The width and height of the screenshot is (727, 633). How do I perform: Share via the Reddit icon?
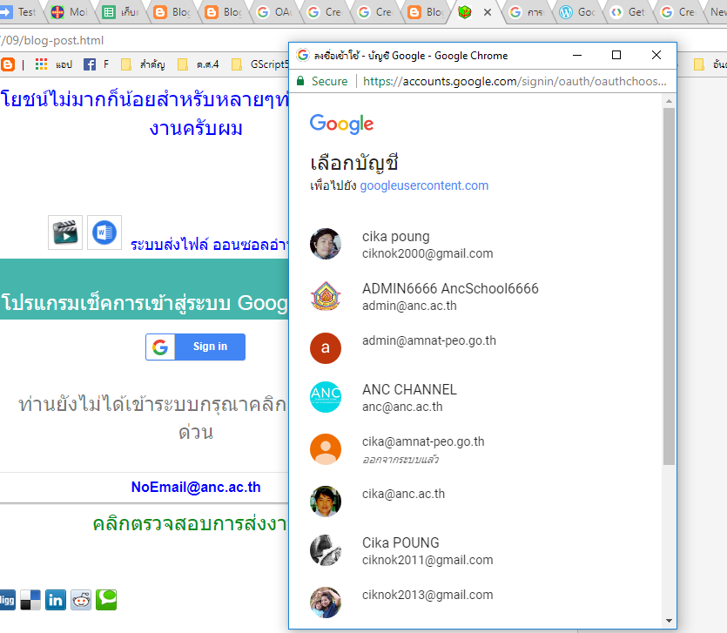click(x=81, y=600)
